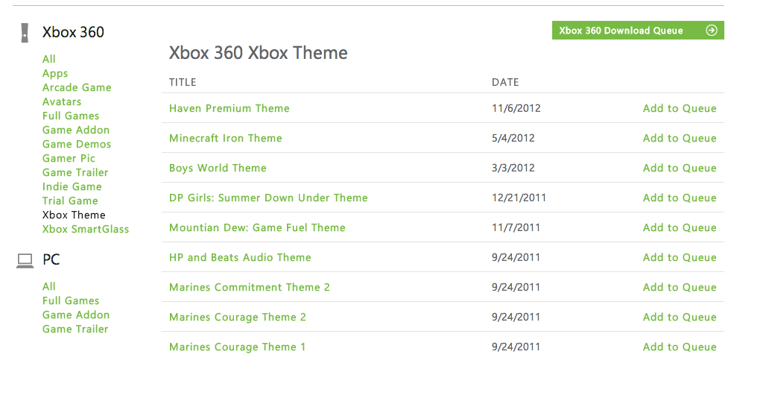Select the current Xbox Theme category

(x=74, y=215)
